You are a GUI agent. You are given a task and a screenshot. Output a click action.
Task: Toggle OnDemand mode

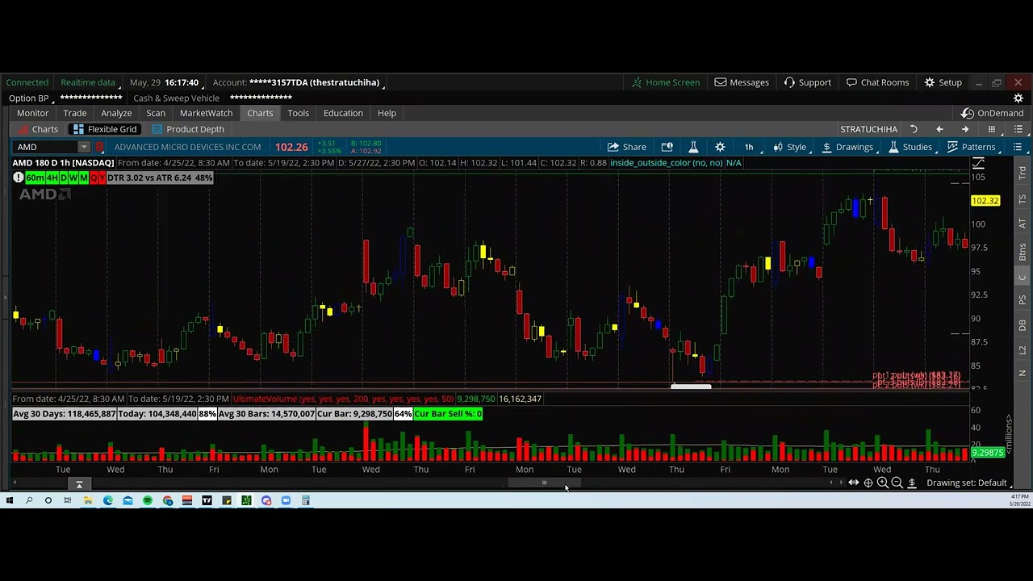(x=993, y=113)
